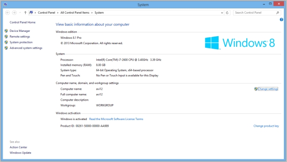Screen dimensions: 287x162
Task: Go up one level with Up arrow
Action: click(25, 13)
